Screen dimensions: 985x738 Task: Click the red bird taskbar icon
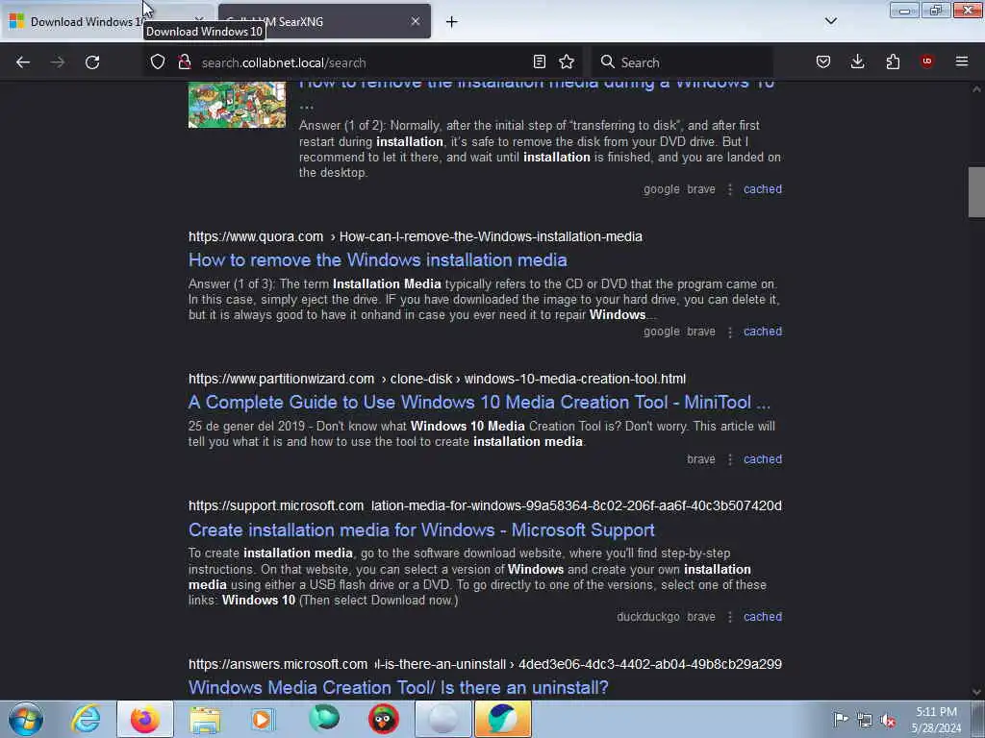(384, 719)
